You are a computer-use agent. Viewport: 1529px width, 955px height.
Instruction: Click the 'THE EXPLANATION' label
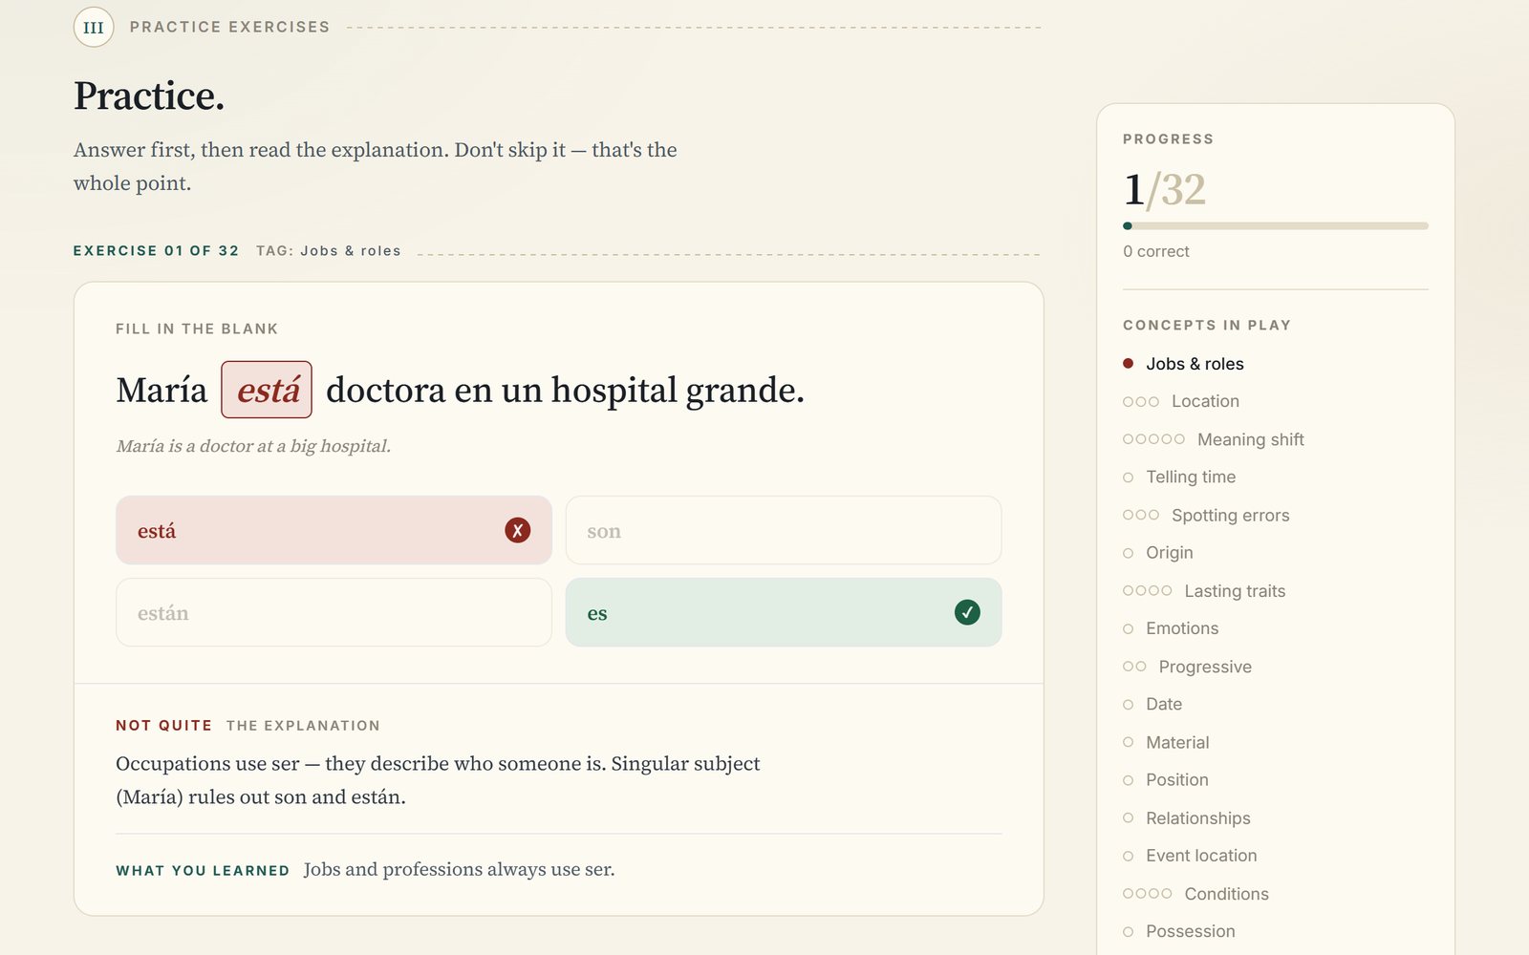tap(303, 726)
